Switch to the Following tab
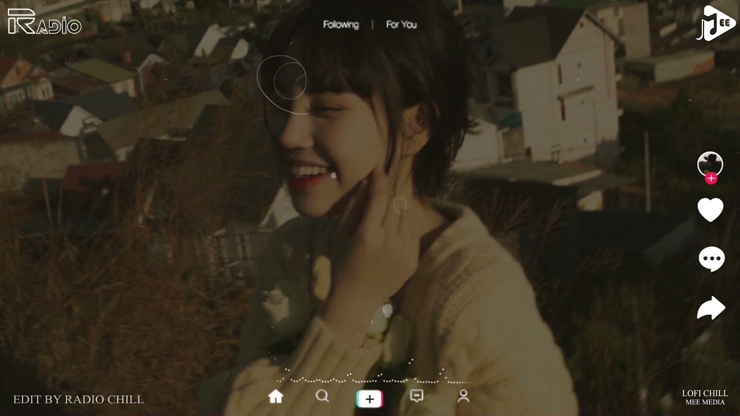 341,24
